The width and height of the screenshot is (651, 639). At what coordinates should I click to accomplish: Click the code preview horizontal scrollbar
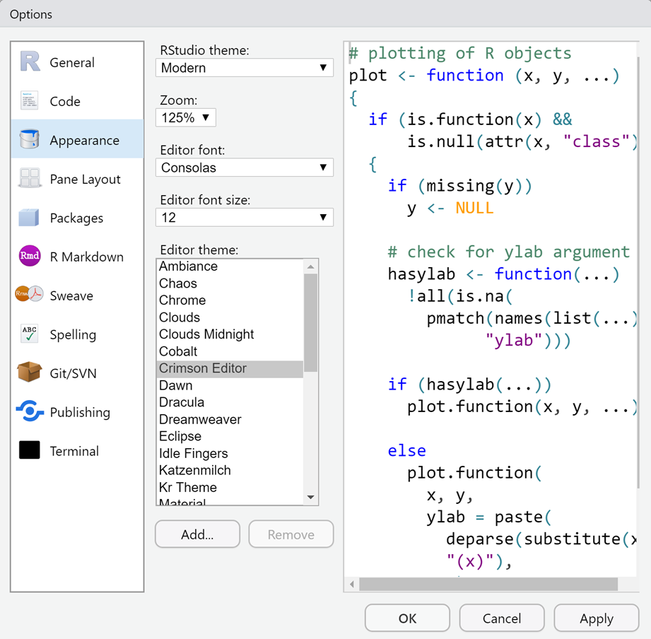(488, 584)
